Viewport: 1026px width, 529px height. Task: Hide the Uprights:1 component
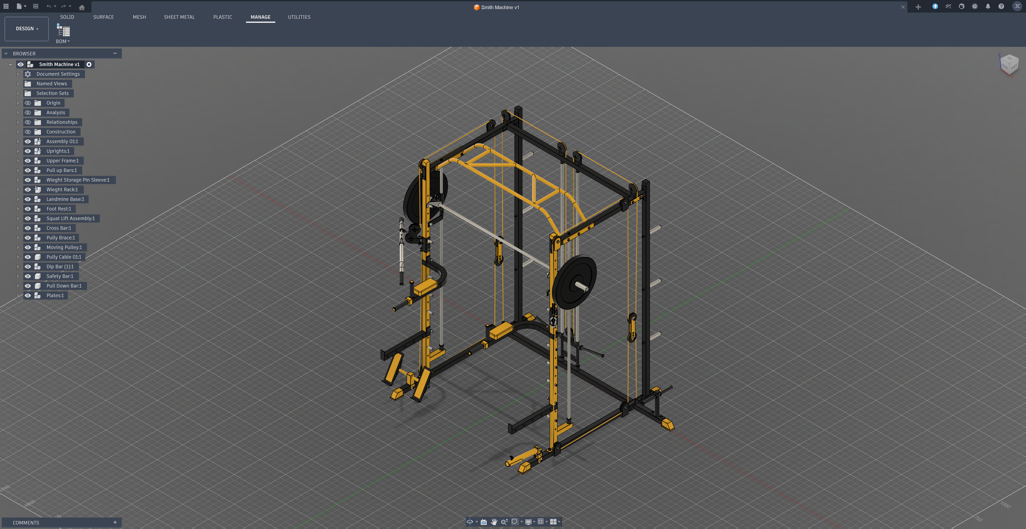click(x=28, y=151)
